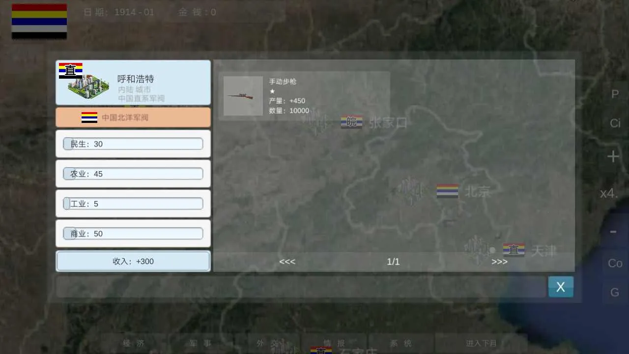Open the 系统 menu in the bottom bar
Image resolution: width=629 pixels, height=354 pixels.
pyautogui.click(x=401, y=343)
